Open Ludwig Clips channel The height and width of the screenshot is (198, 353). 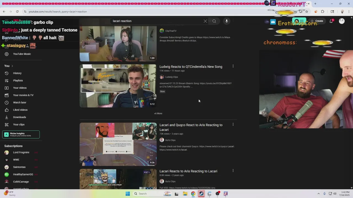pos(172,77)
